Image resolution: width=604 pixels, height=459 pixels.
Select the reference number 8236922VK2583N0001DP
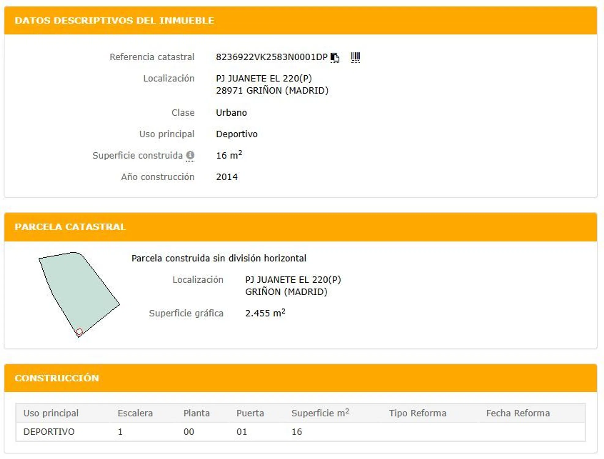point(271,57)
